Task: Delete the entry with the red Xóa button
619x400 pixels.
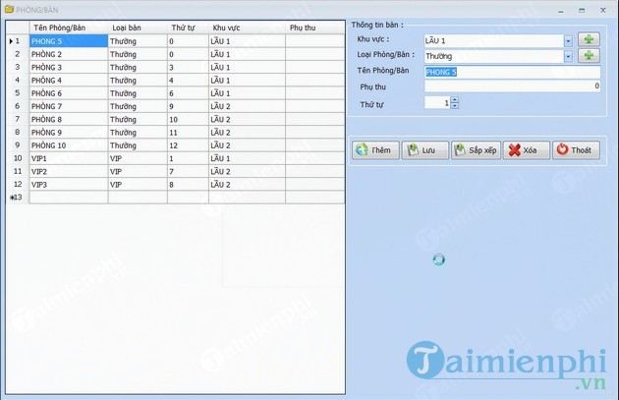Action: point(527,150)
